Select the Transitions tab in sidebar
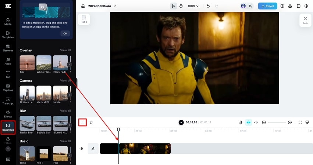 coord(8,127)
